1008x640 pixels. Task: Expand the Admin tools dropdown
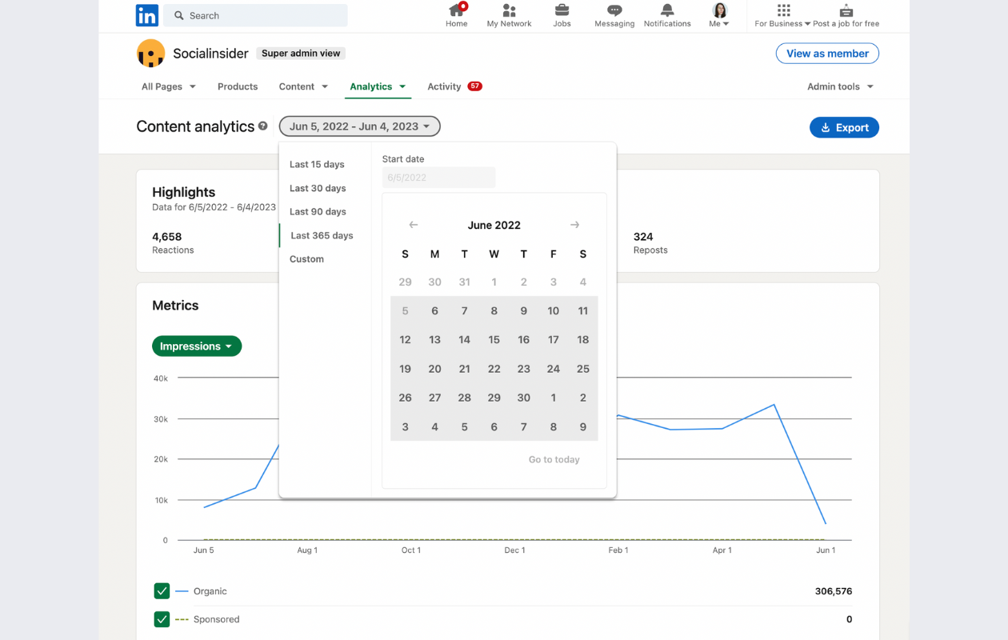click(x=840, y=86)
